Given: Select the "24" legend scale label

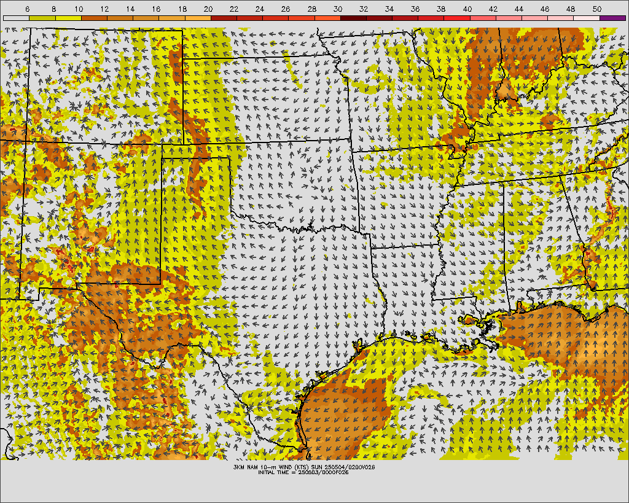Looking at the screenshot, I should tap(260, 9).
